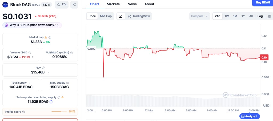Toggle chart to Price view
Screen dimensions: 273x121
tap(92, 16)
